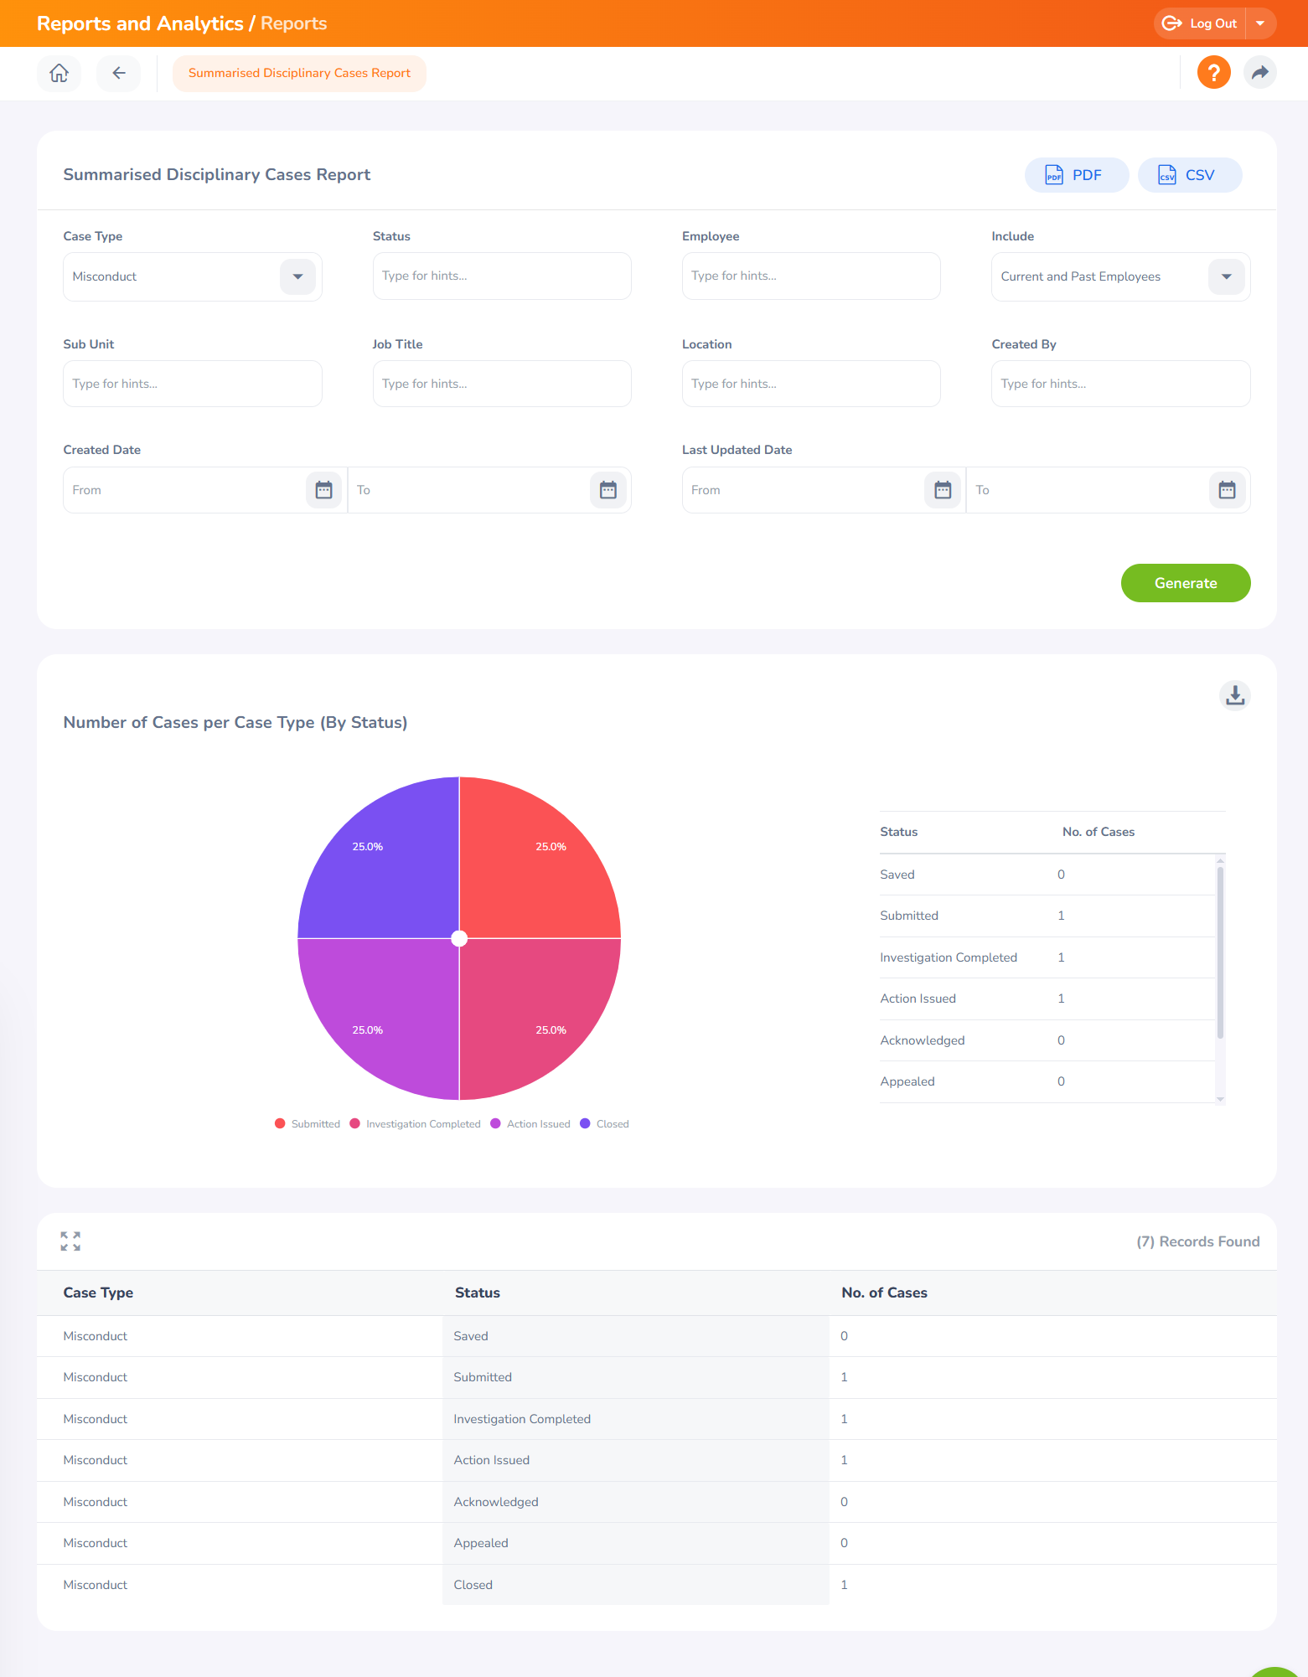Click the green Generate button
Image resolution: width=1308 pixels, height=1677 pixels.
point(1185,583)
